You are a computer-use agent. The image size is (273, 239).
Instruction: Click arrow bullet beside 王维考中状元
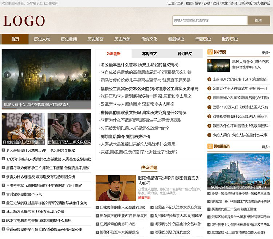click(3, 185)
